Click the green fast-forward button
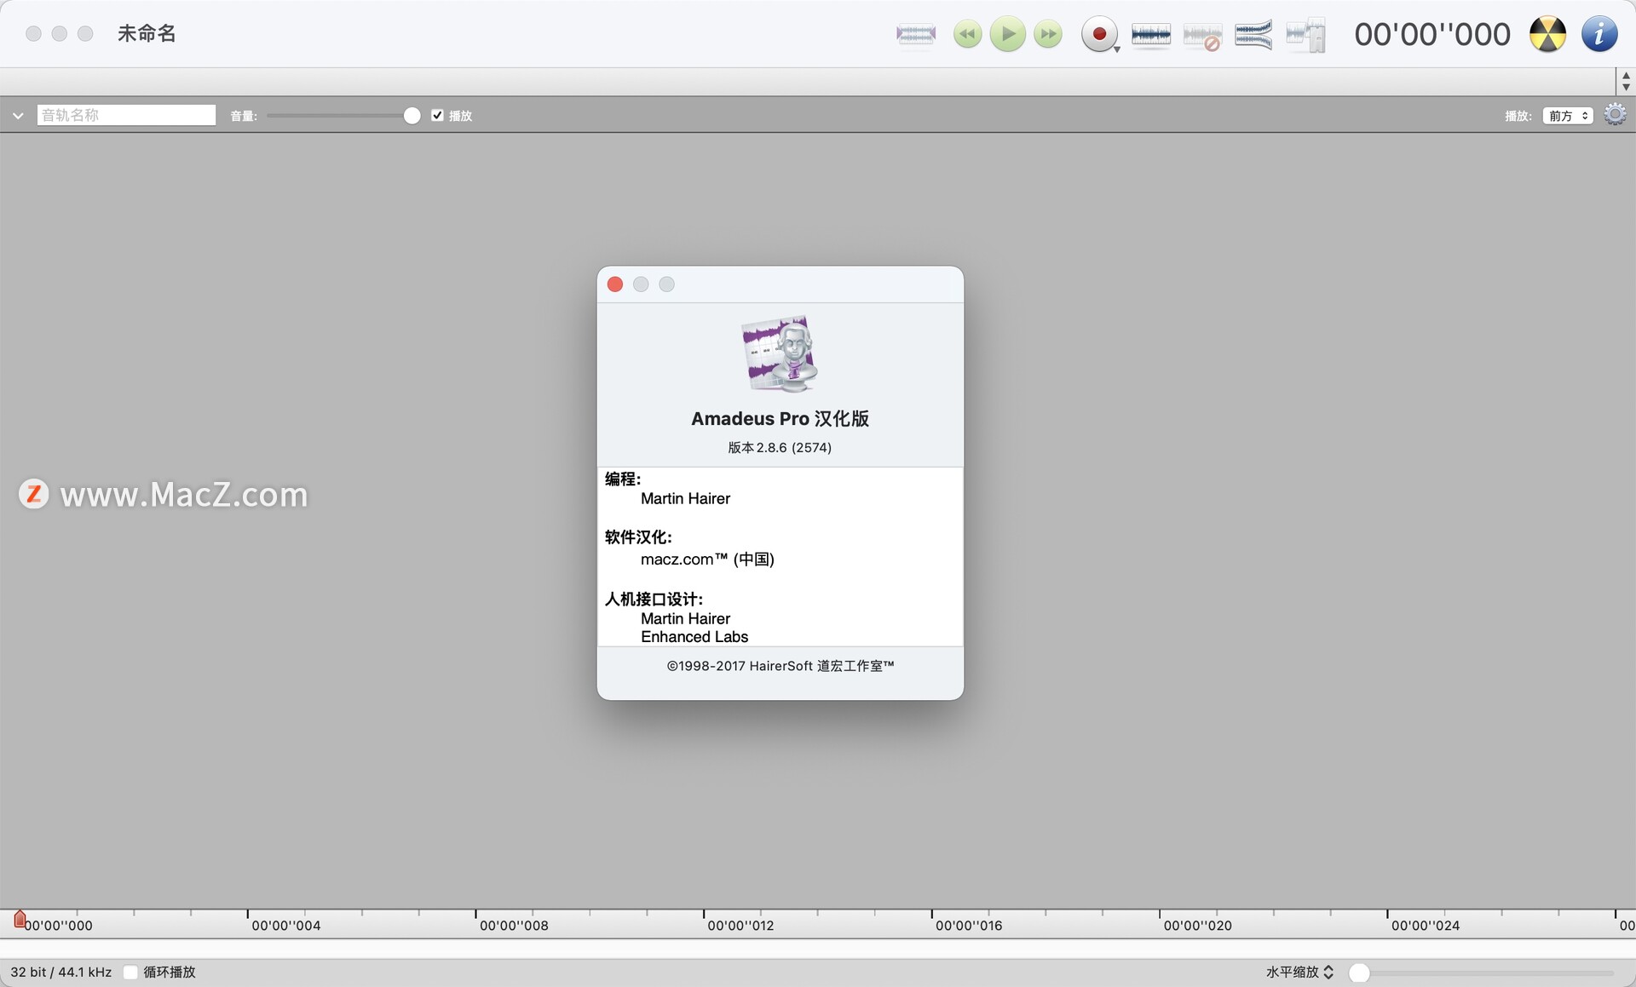The width and height of the screenshot is (1636, 987). coord(1048,34)
